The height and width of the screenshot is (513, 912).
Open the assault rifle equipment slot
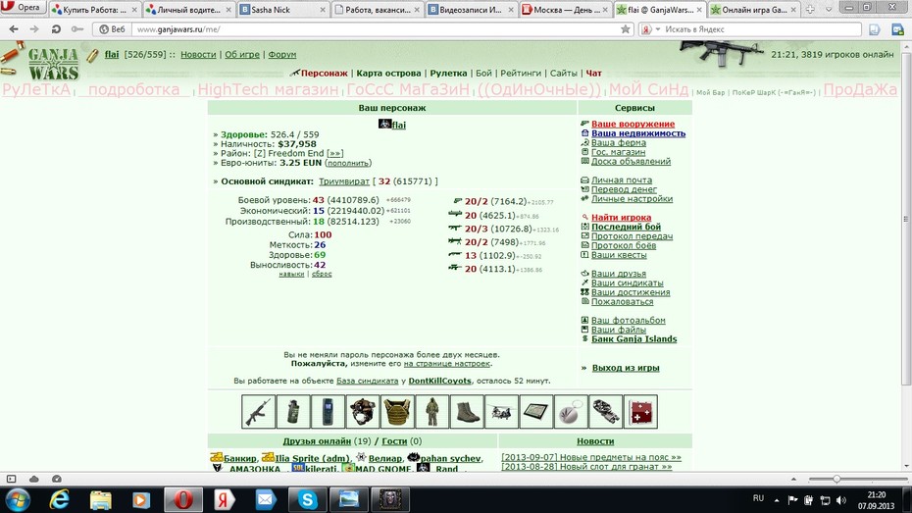[258, 412]
